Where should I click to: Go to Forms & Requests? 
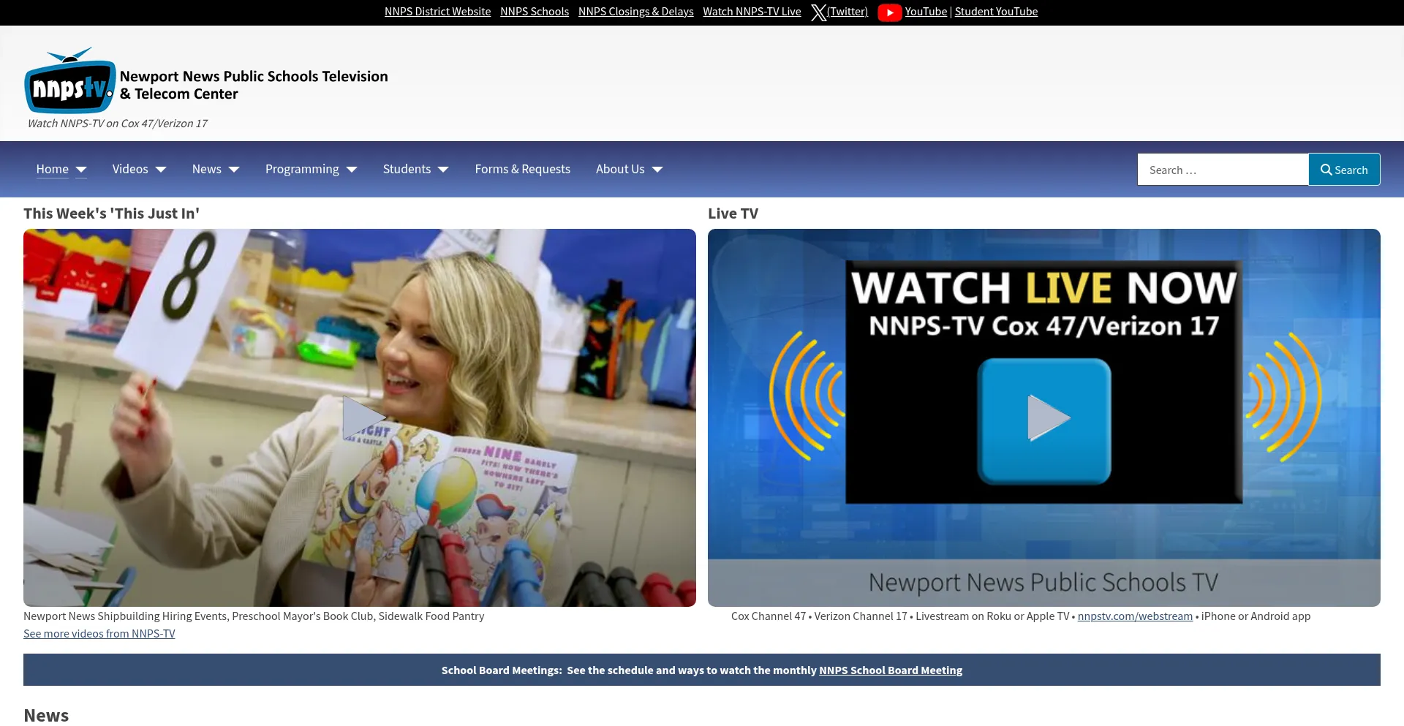(523, 169)
